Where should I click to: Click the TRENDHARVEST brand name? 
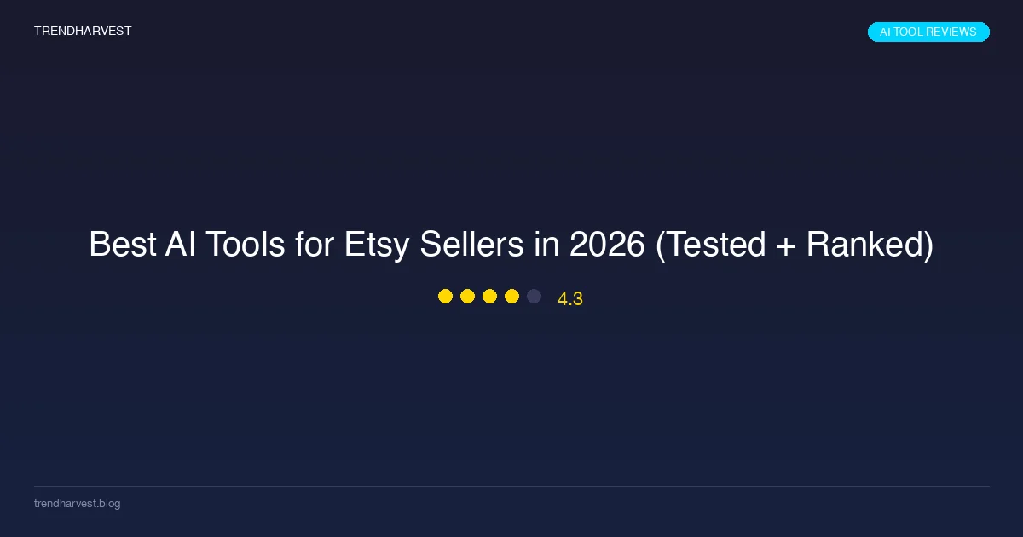[x=83, y=32]
